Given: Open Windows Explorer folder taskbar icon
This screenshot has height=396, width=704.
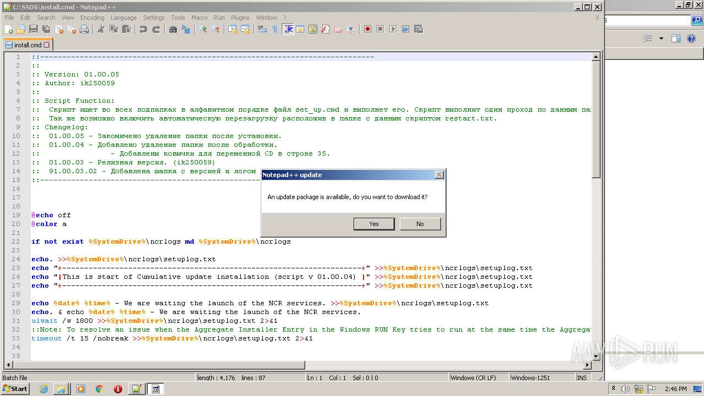Looking at the screenshot, I should tap(61, 389).
